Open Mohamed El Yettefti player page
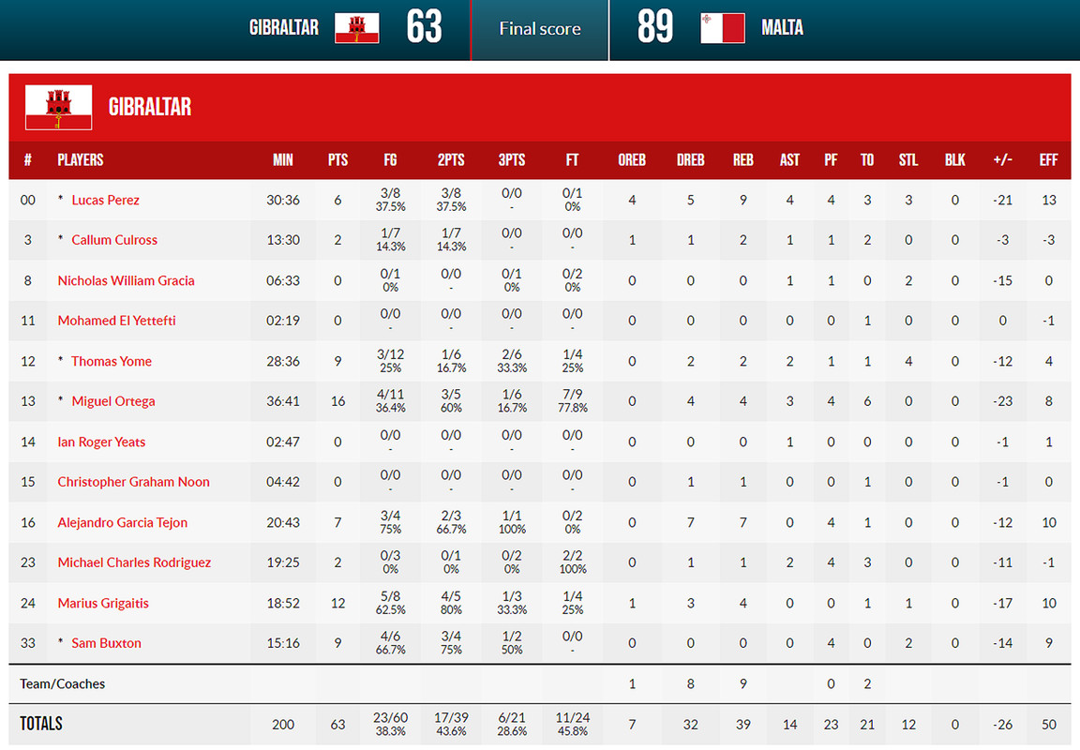Viewport: 1080px width, 750px height. tap(116, 321)
